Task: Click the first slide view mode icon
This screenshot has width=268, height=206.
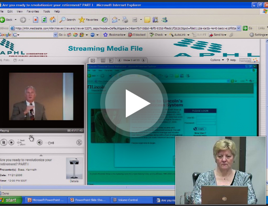Action: tap(93, 60)
